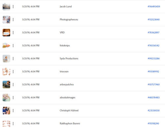
Task: Click the #107577461 asset link
Action: point(153,84)
